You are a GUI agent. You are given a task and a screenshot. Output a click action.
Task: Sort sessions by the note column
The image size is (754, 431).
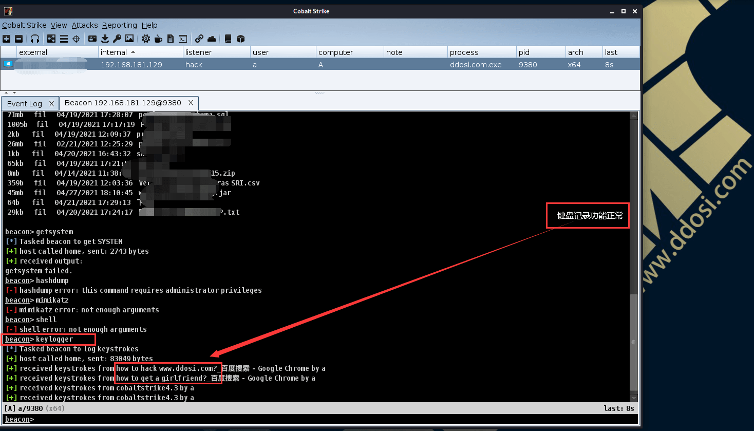416,52
